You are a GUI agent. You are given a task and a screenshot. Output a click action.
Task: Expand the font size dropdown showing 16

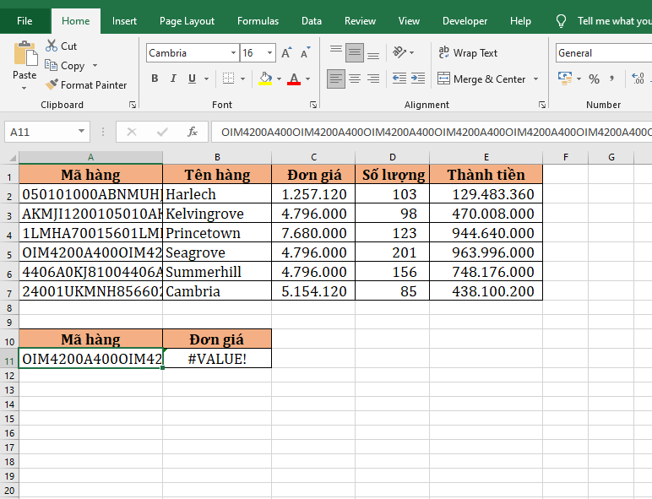pos(270,53)
